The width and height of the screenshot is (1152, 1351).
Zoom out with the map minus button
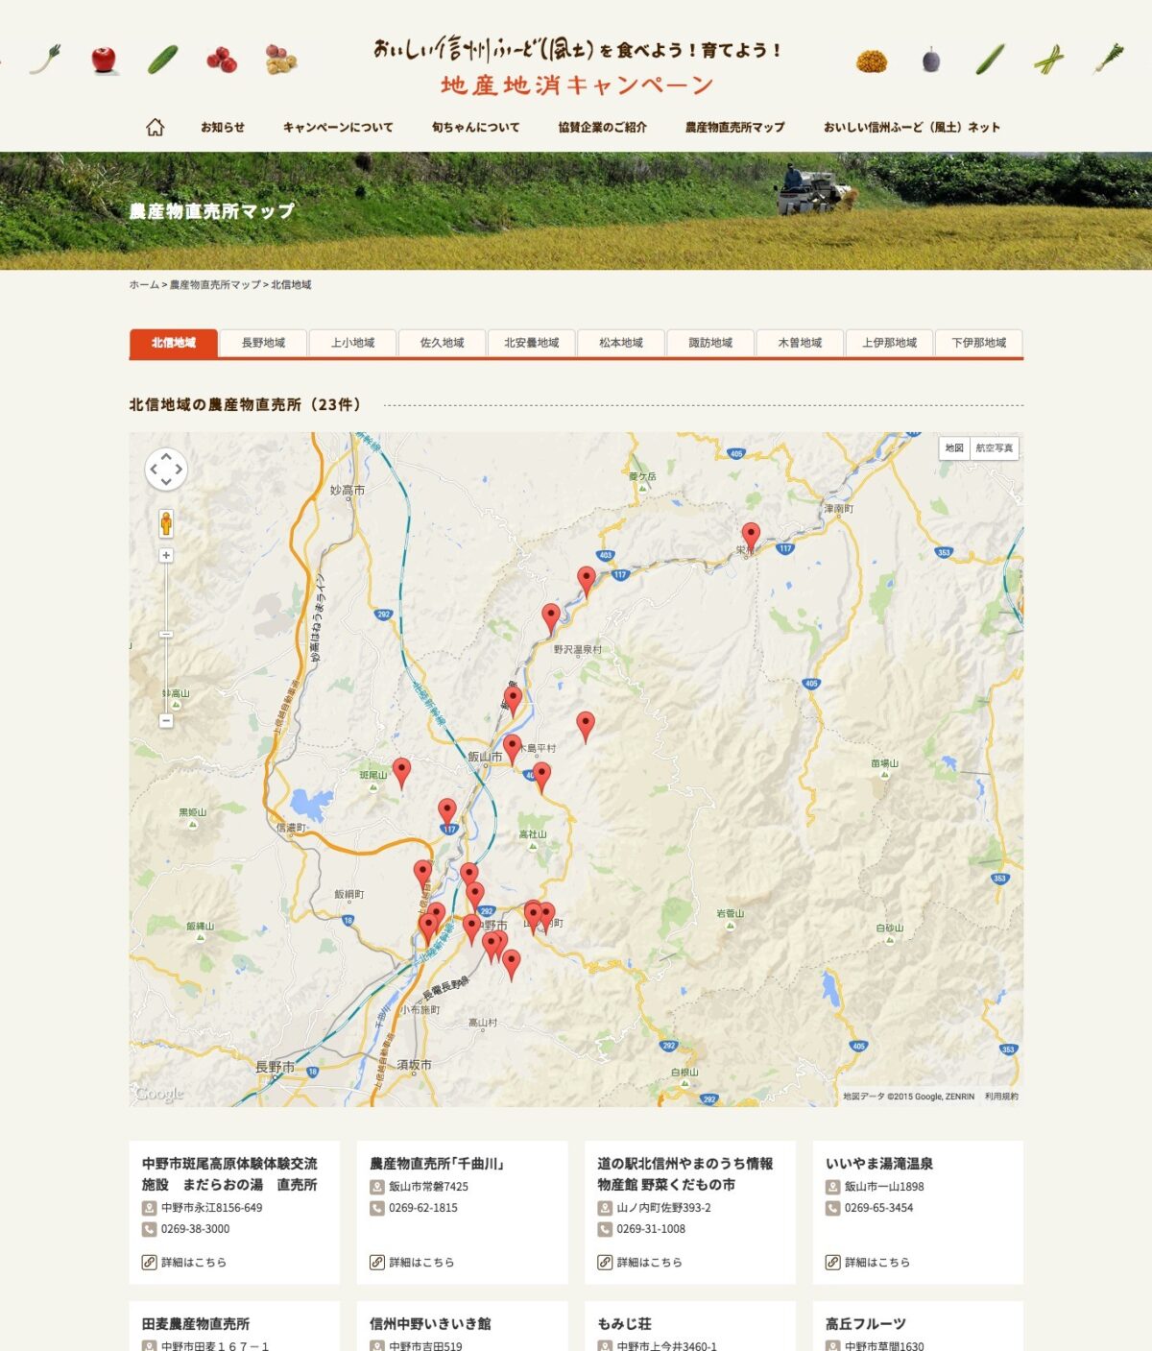tap(166, 720)
